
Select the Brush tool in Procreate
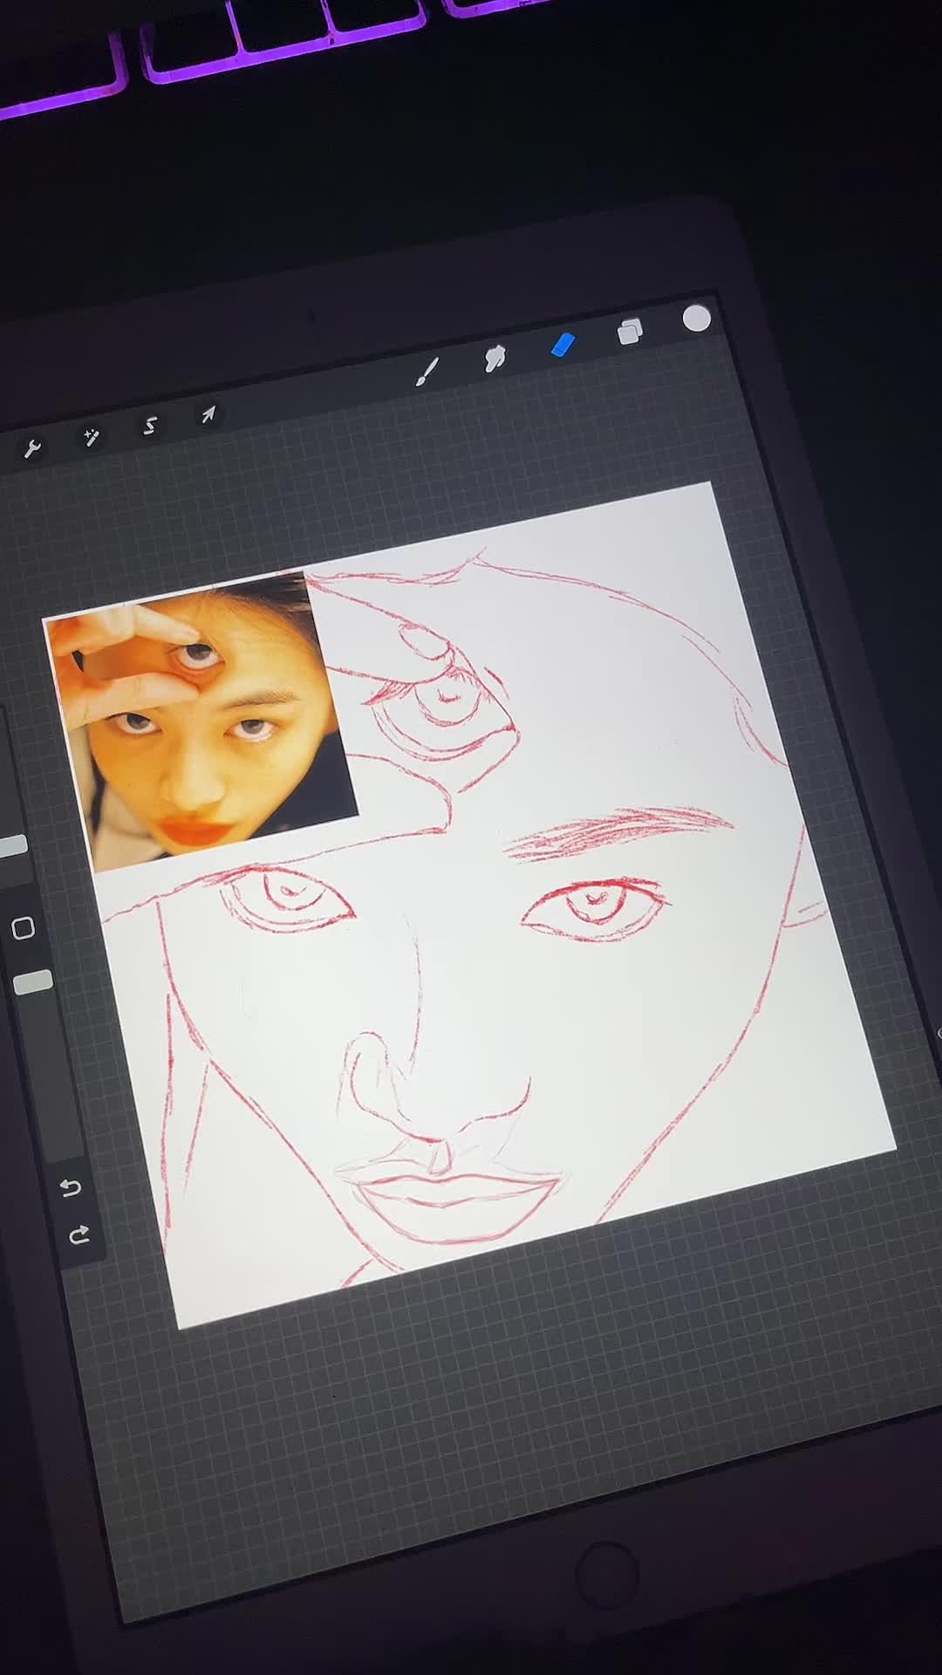[x=427, y=371]
